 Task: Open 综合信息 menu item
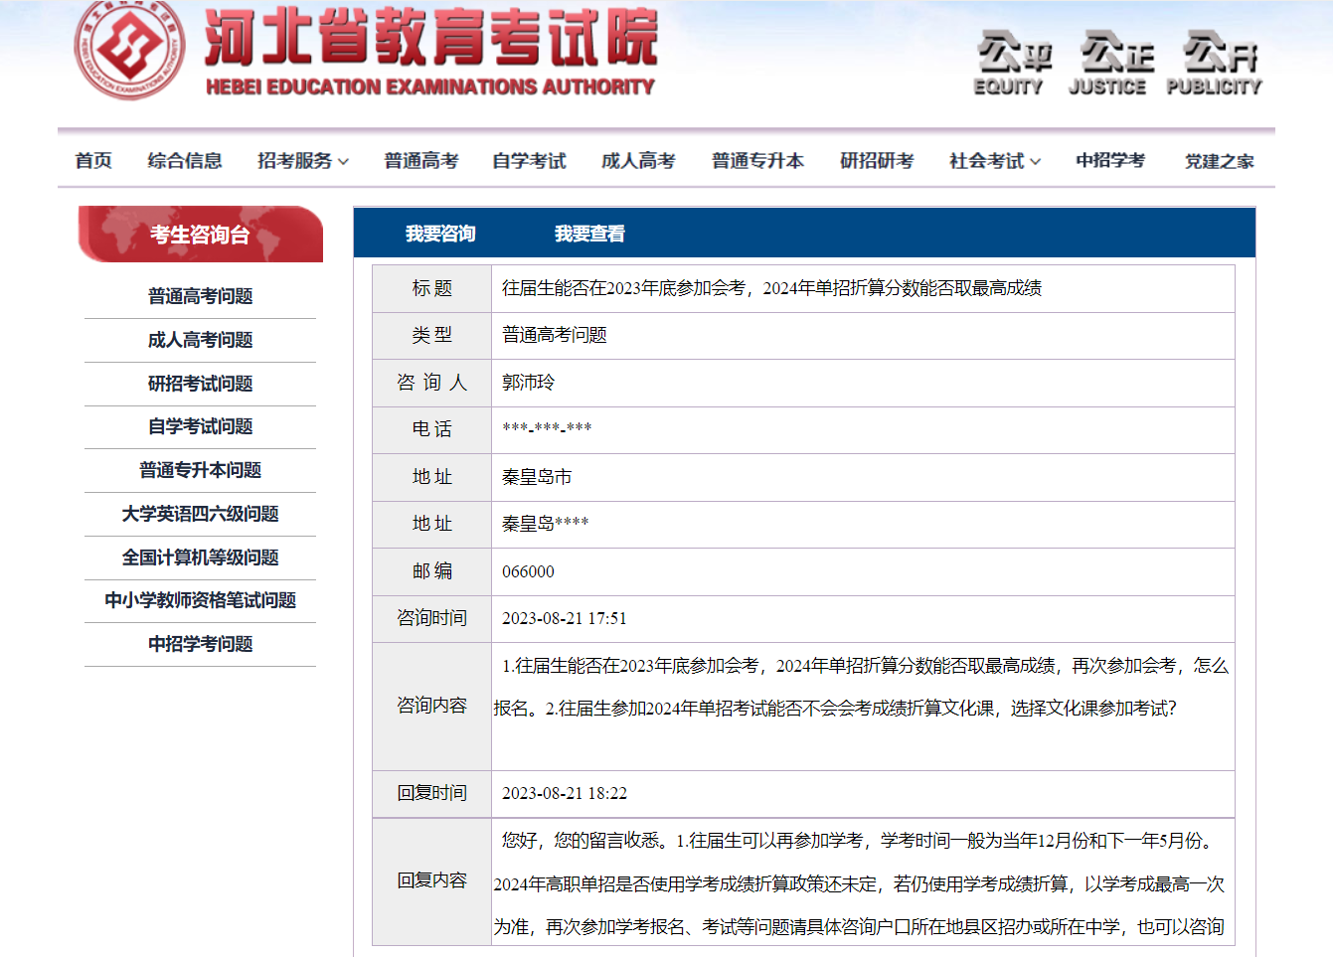coord(185,160)
